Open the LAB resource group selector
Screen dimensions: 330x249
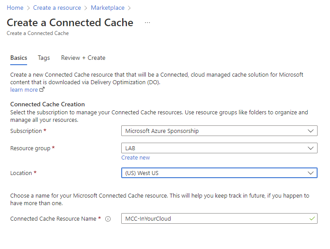coord(213,148)
